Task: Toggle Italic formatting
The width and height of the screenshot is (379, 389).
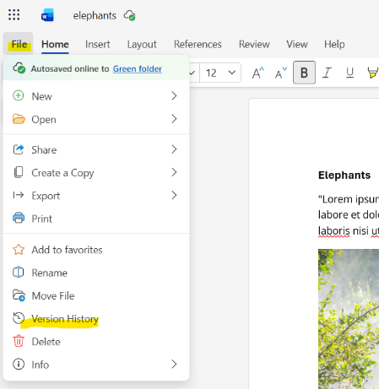Action: (x=327, y=73)
